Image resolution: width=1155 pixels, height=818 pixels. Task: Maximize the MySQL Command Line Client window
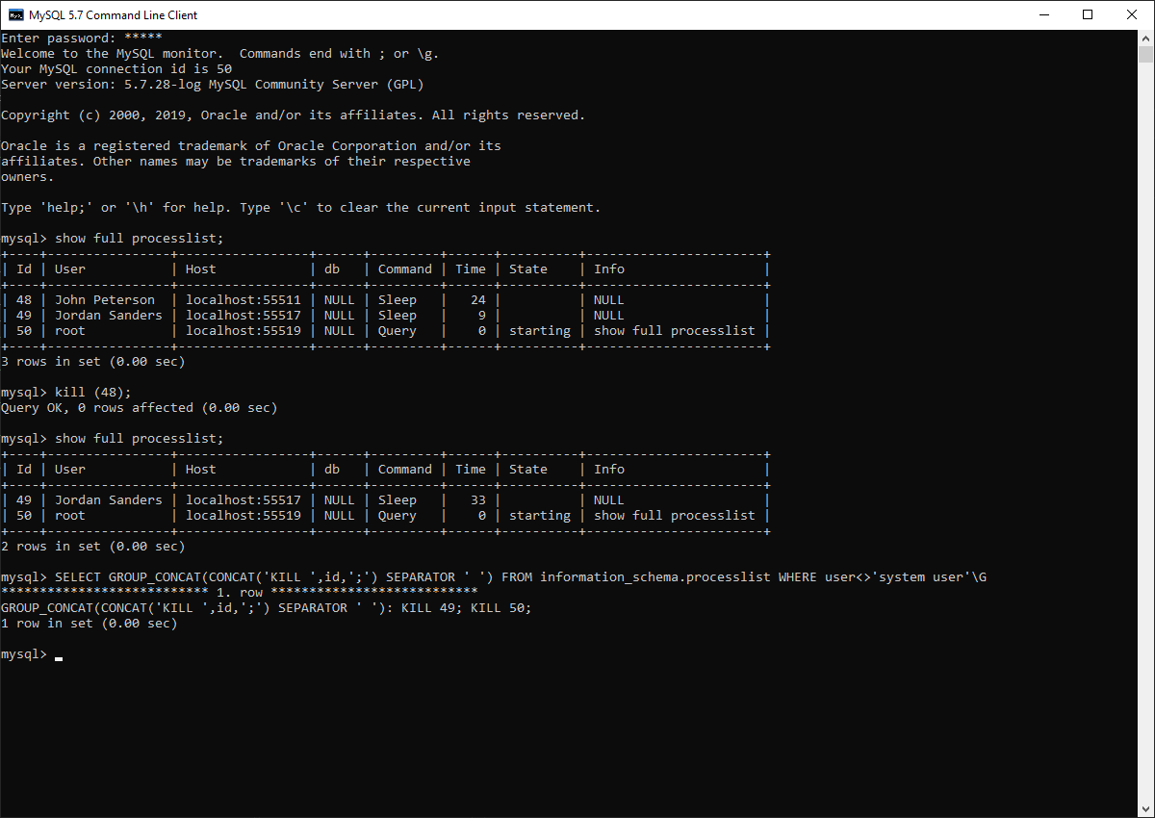pos(1088,14)
